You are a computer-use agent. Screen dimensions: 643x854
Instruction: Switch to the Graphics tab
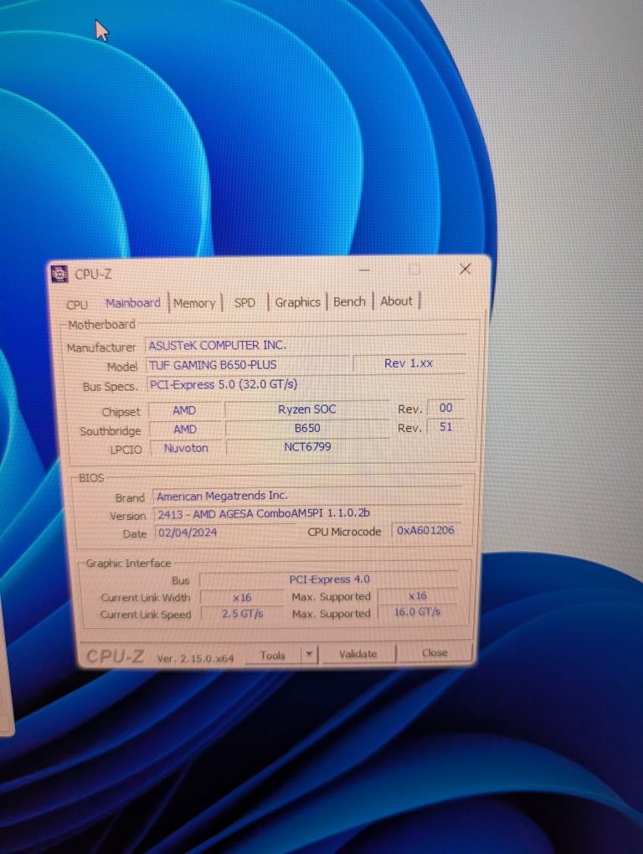[297, 302]
